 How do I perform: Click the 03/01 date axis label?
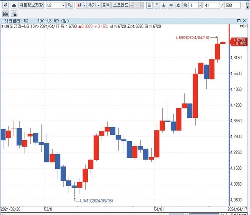point(49,209)
